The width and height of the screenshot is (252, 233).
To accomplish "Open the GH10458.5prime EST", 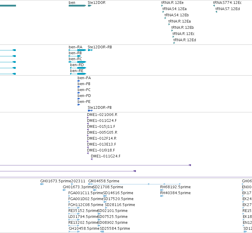I will [84, 229].
